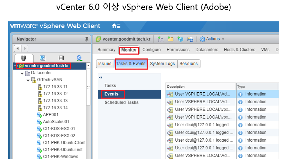Pin the Navigator panel

[x=87, y=39]
